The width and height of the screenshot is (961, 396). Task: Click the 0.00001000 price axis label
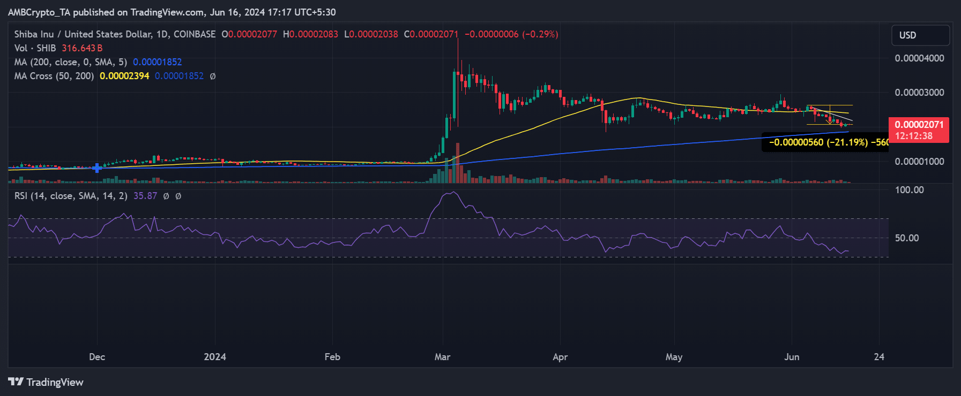919,162
